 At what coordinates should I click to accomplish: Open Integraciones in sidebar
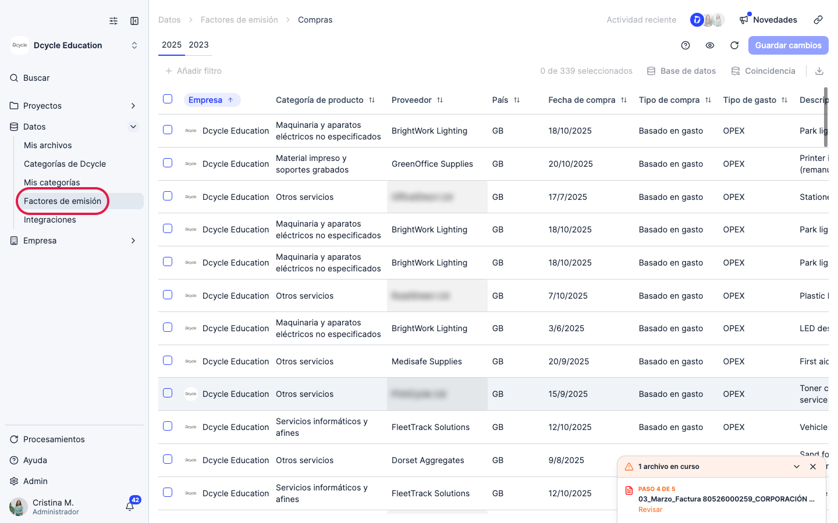coord(50,220)
